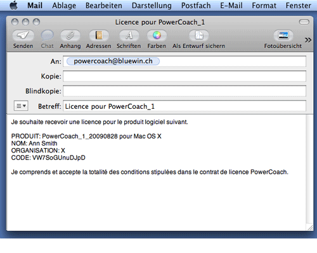
Task: Attach a file using Anhang paperclip
Action: 70,35
